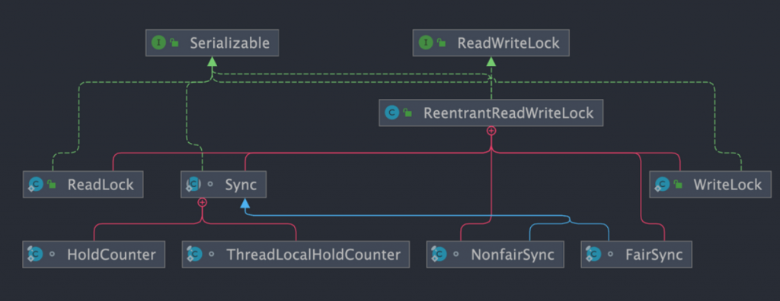Click the HoldCounter class icon
Viewport: 780px width, 301px height.
click(x=35, y=255)
